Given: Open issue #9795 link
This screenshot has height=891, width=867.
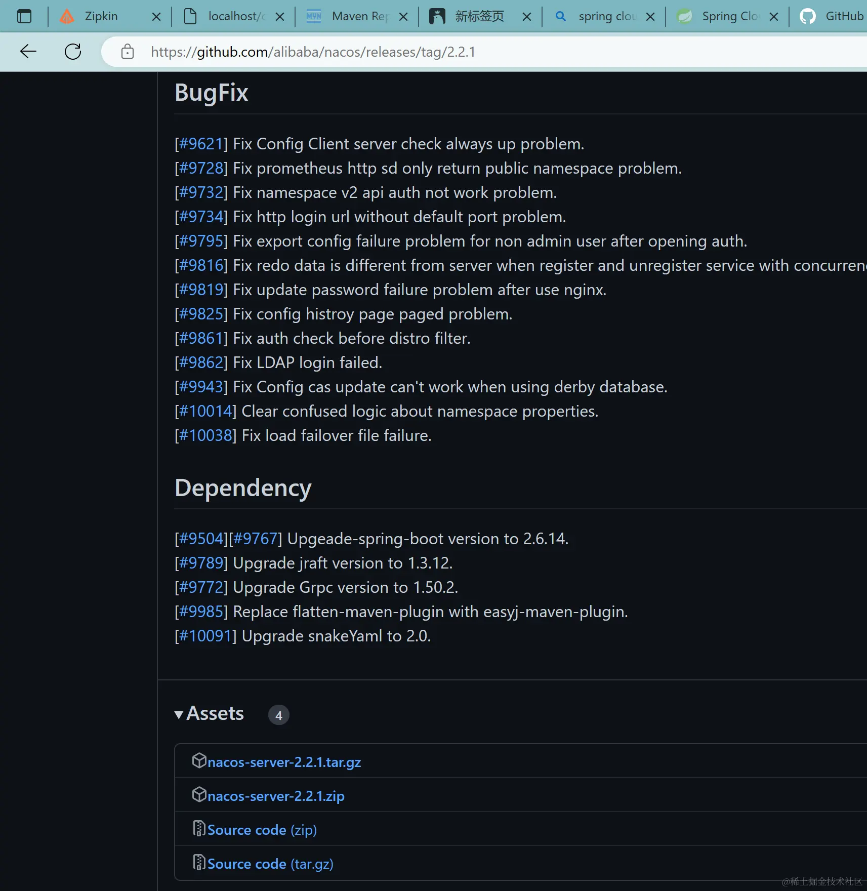Looking at the screenshot, I should click(x=201, y=241).
